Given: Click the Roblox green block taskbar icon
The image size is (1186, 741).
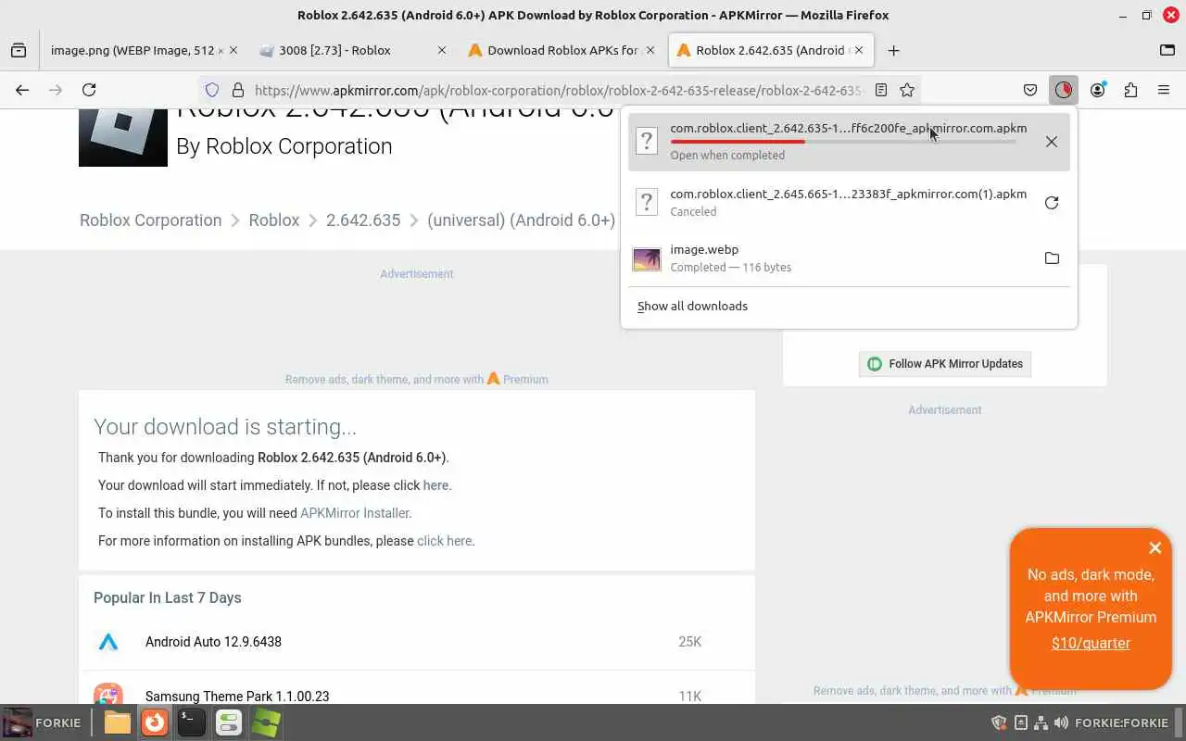Looking at the screenshot, I should click(x=266, y=722).
